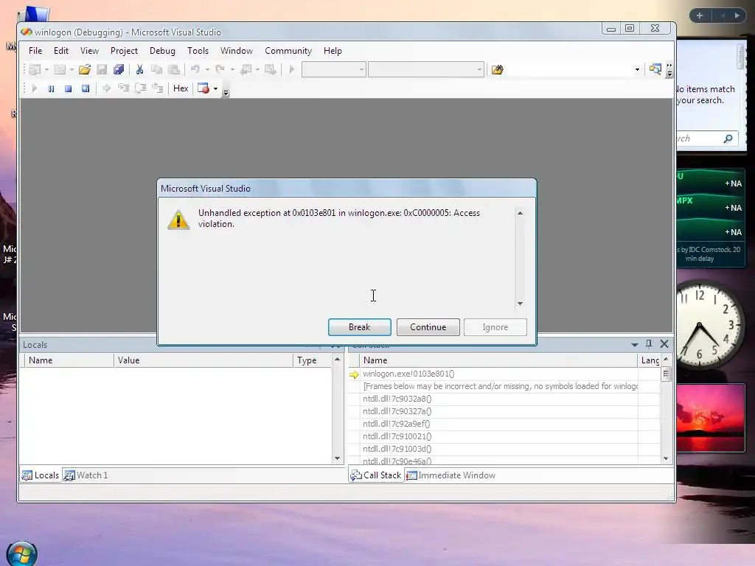This screenshot has height=566, width=755.
Task: Open the Community menu
Action: [x=288, y=51]
